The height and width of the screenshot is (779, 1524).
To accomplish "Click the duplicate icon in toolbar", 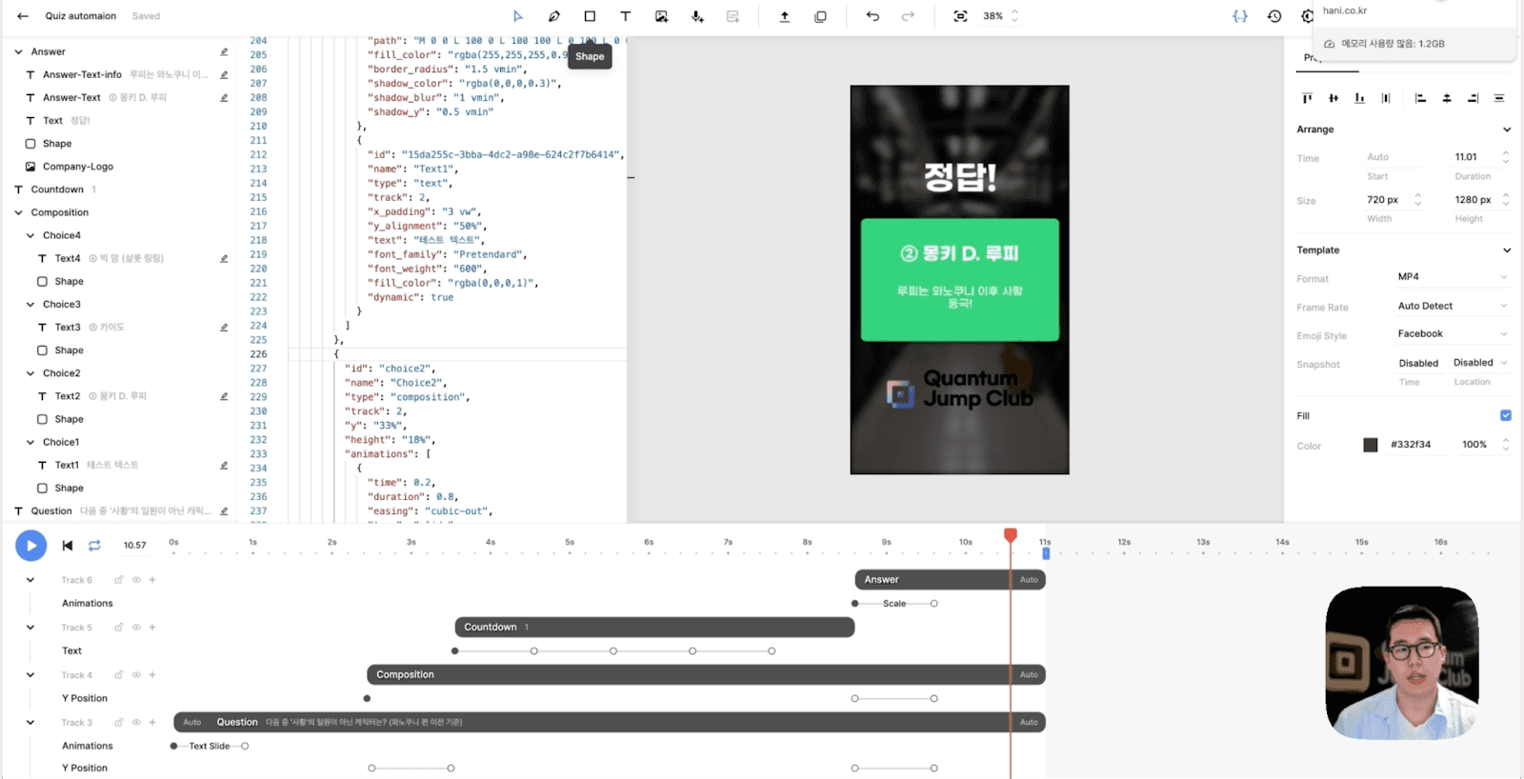I will [820, 16].
